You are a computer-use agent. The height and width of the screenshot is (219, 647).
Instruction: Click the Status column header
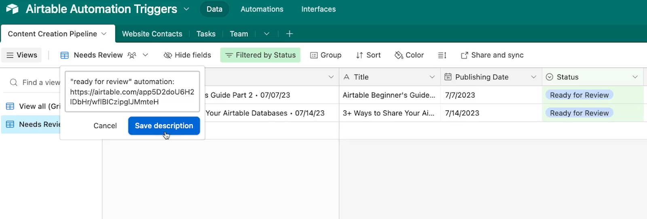pyautogui.click(x=593, y=77)
